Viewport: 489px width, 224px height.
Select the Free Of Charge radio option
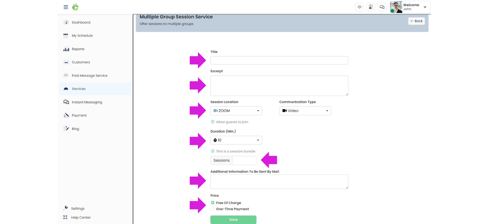click(x=213, y=203)
